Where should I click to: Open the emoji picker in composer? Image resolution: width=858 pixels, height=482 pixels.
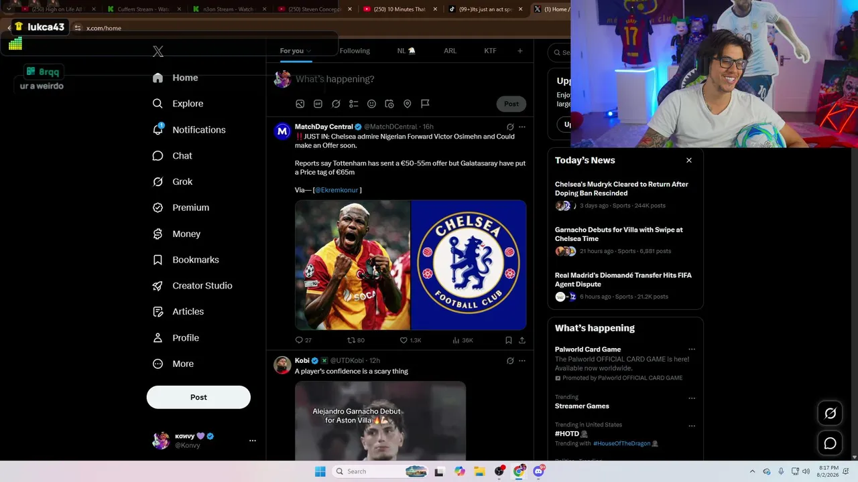tap(371, 104)
